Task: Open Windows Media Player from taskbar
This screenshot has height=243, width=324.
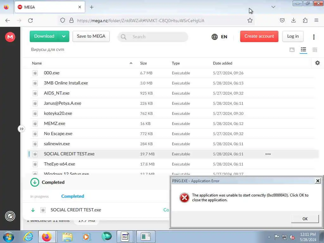Action: (86, 237)
